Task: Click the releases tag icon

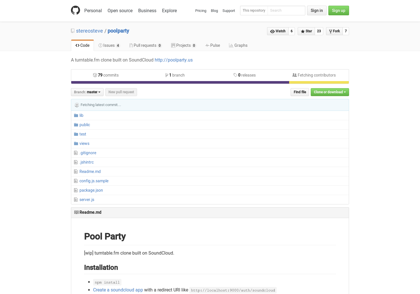Action: click(x=236, y=75)
